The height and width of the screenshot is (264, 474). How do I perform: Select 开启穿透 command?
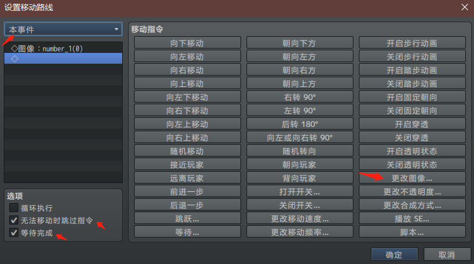[412, 124]
